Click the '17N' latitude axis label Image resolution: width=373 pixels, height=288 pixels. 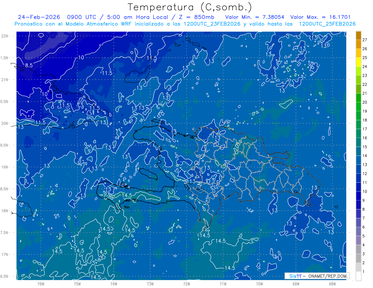coord(5,254)
